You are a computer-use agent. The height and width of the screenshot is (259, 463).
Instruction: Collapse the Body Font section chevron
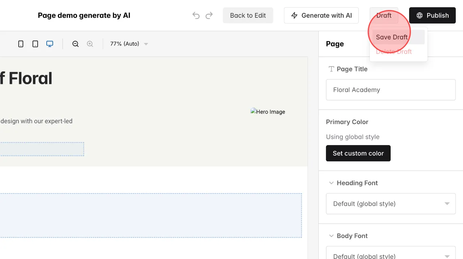tap(331, 236)
